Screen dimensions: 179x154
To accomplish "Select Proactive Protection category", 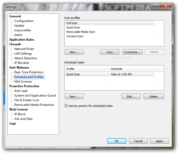I will (24, 86).
